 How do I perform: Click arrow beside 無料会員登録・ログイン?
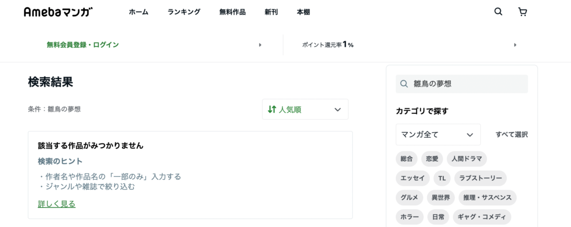click(260, 45)
